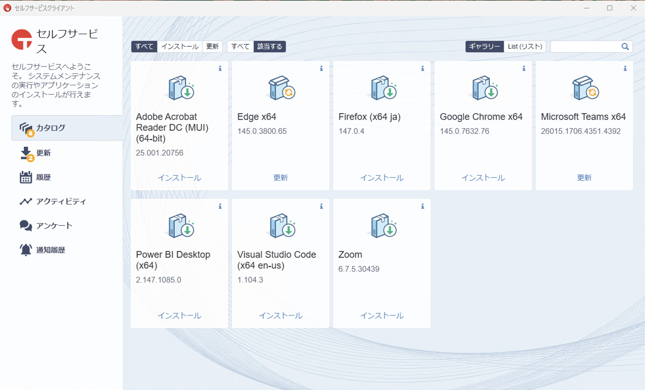Open 通知履歴 bell section

coord(50,250)
